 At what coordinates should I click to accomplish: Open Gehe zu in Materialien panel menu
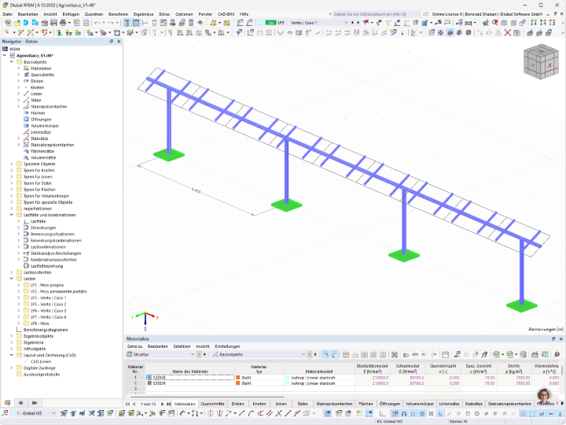coord(134,346)
